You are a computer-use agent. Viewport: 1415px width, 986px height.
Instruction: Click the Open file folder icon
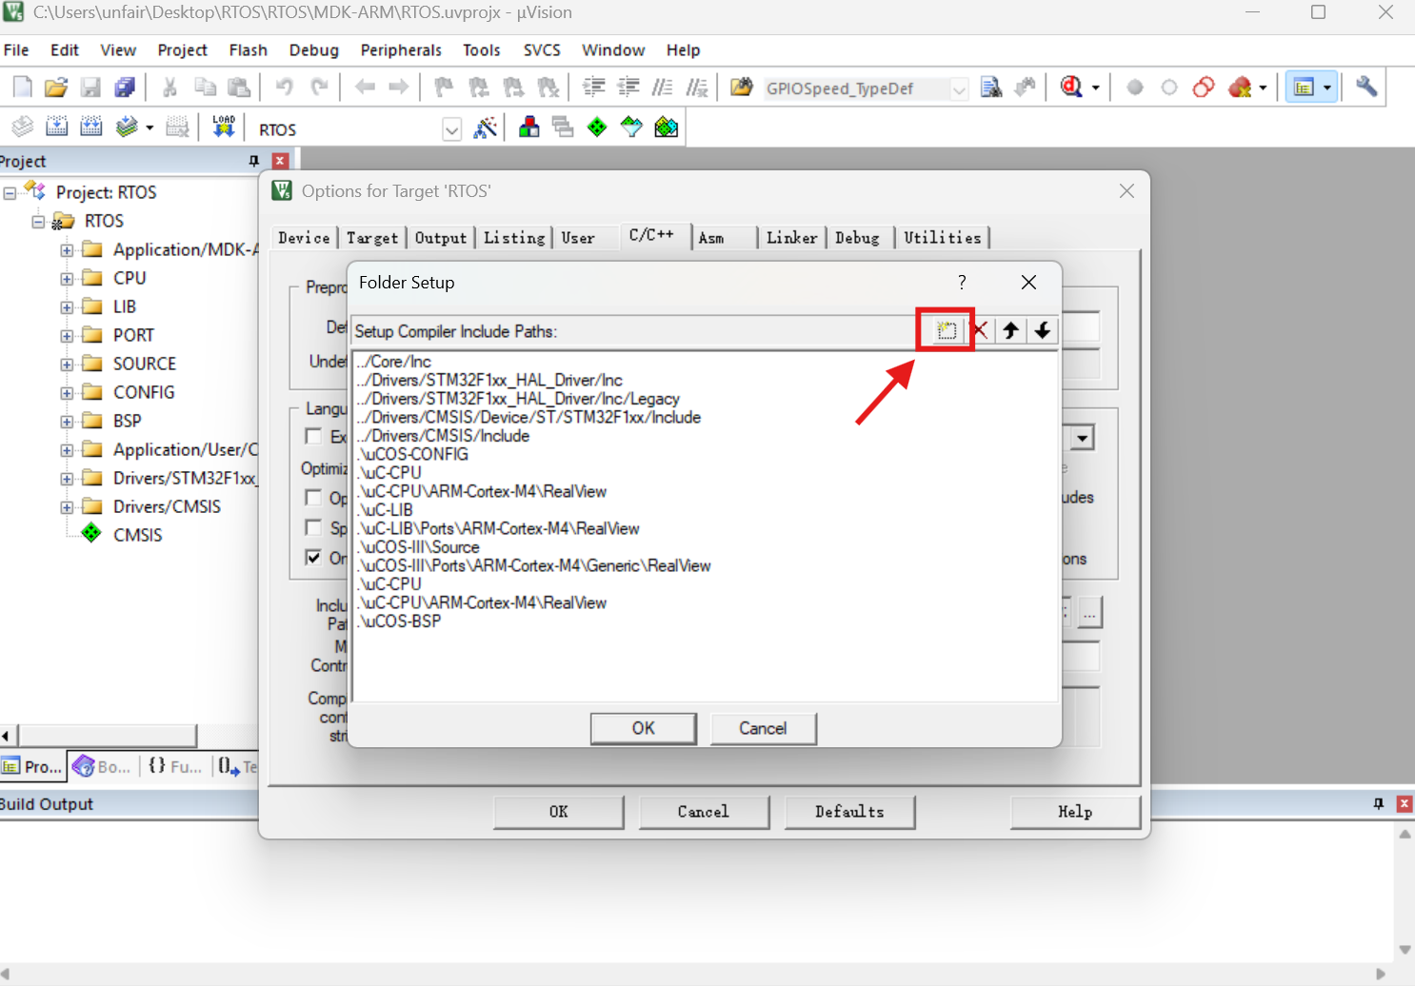[56, 88]
